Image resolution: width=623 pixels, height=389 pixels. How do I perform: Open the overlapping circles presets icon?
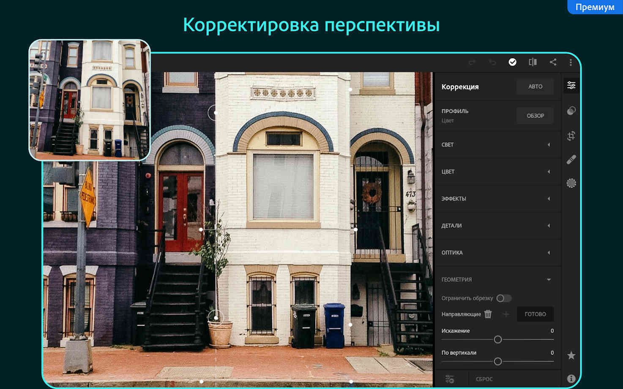coord(571,111)
